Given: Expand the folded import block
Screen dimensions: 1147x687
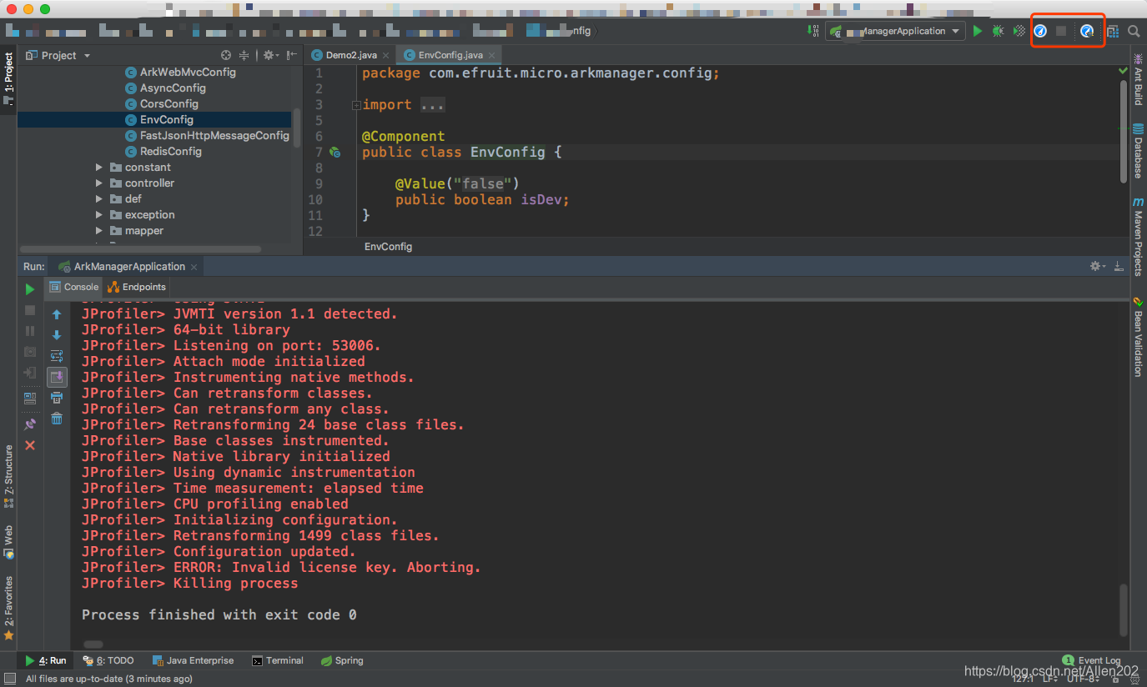Looking at the screenshot, I should coord(356,105).
